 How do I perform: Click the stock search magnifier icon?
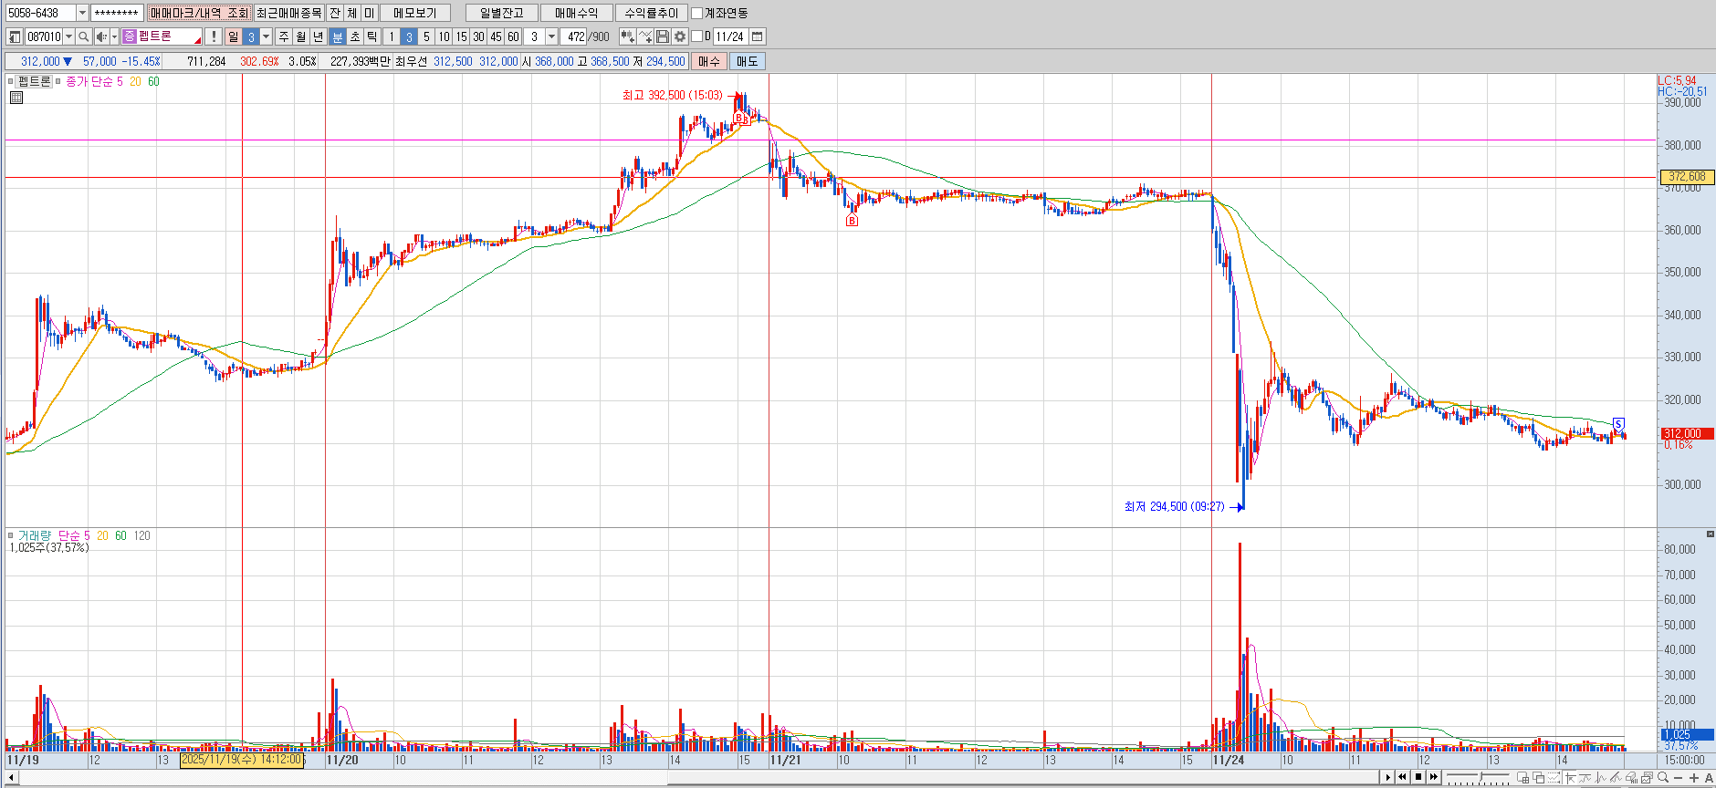tap(83, 36)
